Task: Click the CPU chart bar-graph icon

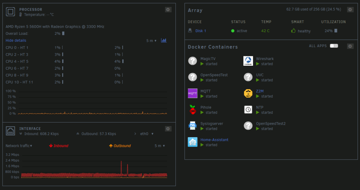Action: tap(164, 40)
